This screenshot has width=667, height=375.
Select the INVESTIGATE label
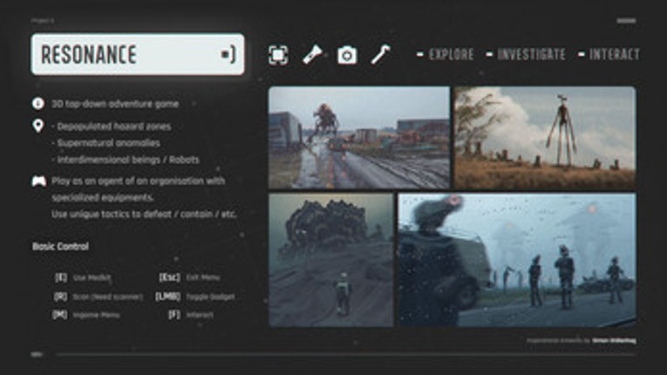click(531, 54)
